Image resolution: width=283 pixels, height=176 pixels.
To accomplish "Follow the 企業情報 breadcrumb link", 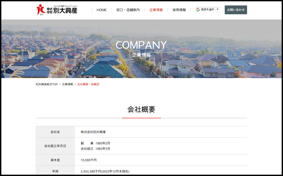I will coord(68,84).
